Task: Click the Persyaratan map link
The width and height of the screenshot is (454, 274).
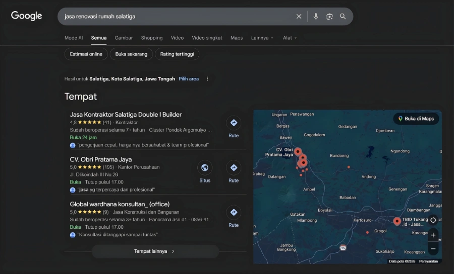Action: pyautogui.click(x=428, y=261)
